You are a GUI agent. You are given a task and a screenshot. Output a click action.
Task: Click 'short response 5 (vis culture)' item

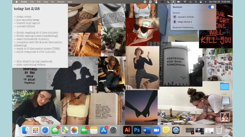point(34,52)
